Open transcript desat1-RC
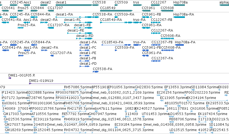The width and height of the screenshot is (229, 134). (72, 20)
